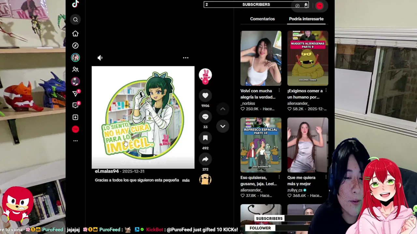
Task: Open the search icon in sidebar
Action: (75, 19)
